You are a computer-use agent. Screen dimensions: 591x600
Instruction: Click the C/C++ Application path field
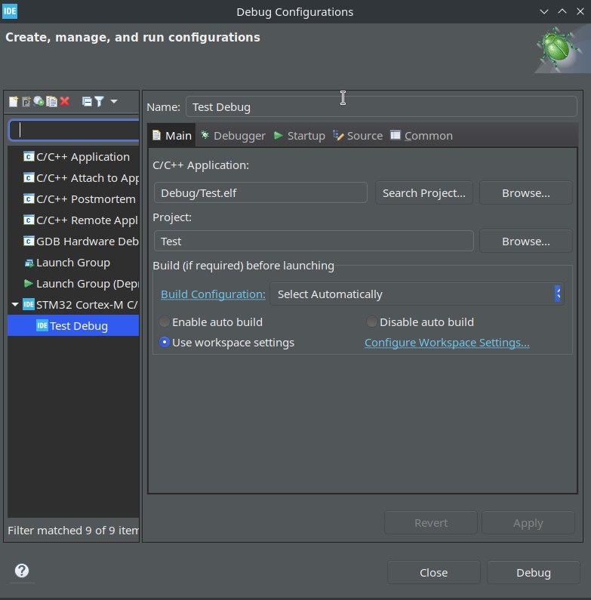pyautogui.click(x=260, y=193)
